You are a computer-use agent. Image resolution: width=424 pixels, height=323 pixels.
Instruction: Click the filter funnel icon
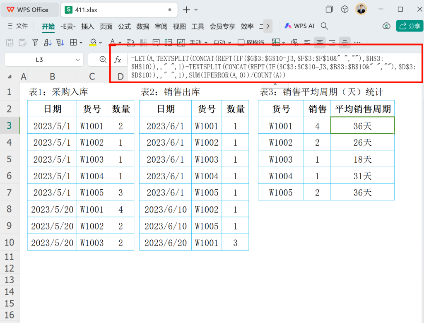(x=35, y=43)
